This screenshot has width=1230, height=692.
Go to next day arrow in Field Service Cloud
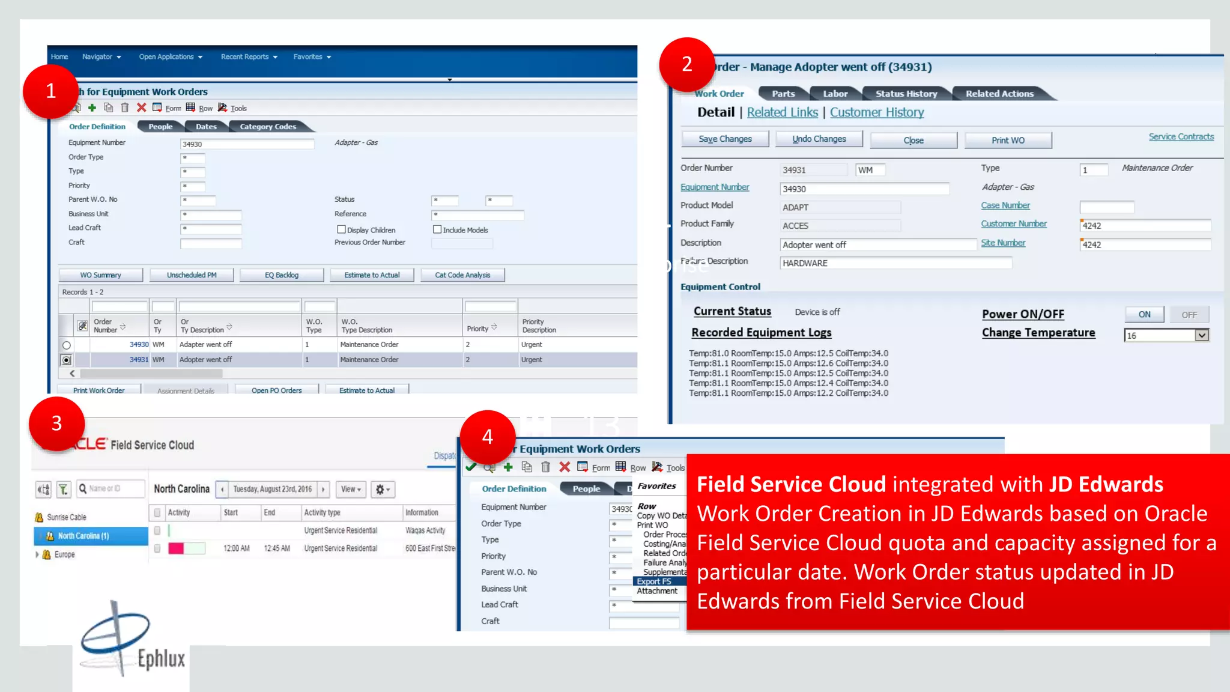tap(323, 490)
